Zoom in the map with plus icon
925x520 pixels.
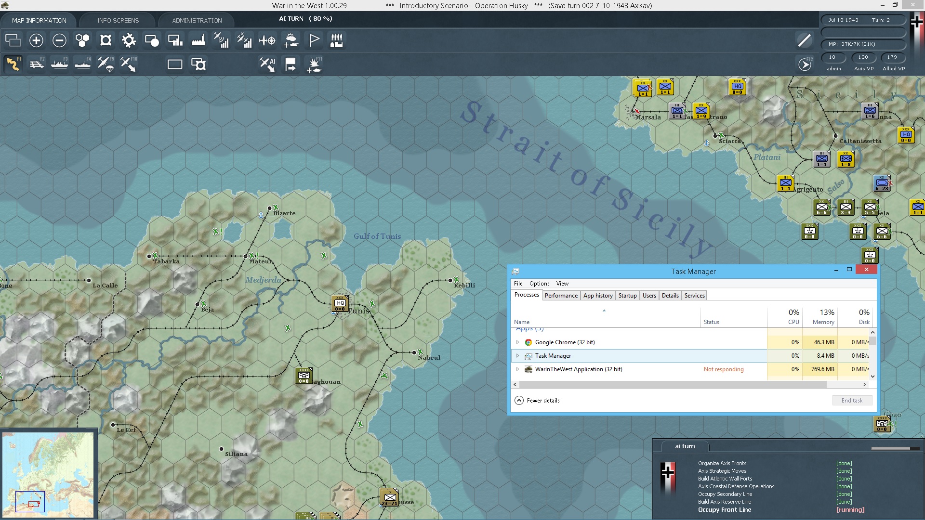tap(36, 40)
